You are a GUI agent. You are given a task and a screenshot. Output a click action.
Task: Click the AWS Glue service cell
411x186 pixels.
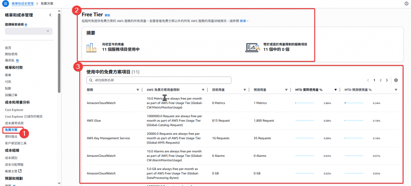[x=94, y=121]
